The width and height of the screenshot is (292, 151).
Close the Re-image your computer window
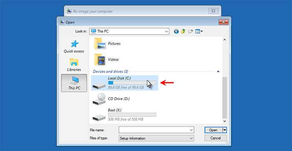pyautogui.click(x=213, y=11)
